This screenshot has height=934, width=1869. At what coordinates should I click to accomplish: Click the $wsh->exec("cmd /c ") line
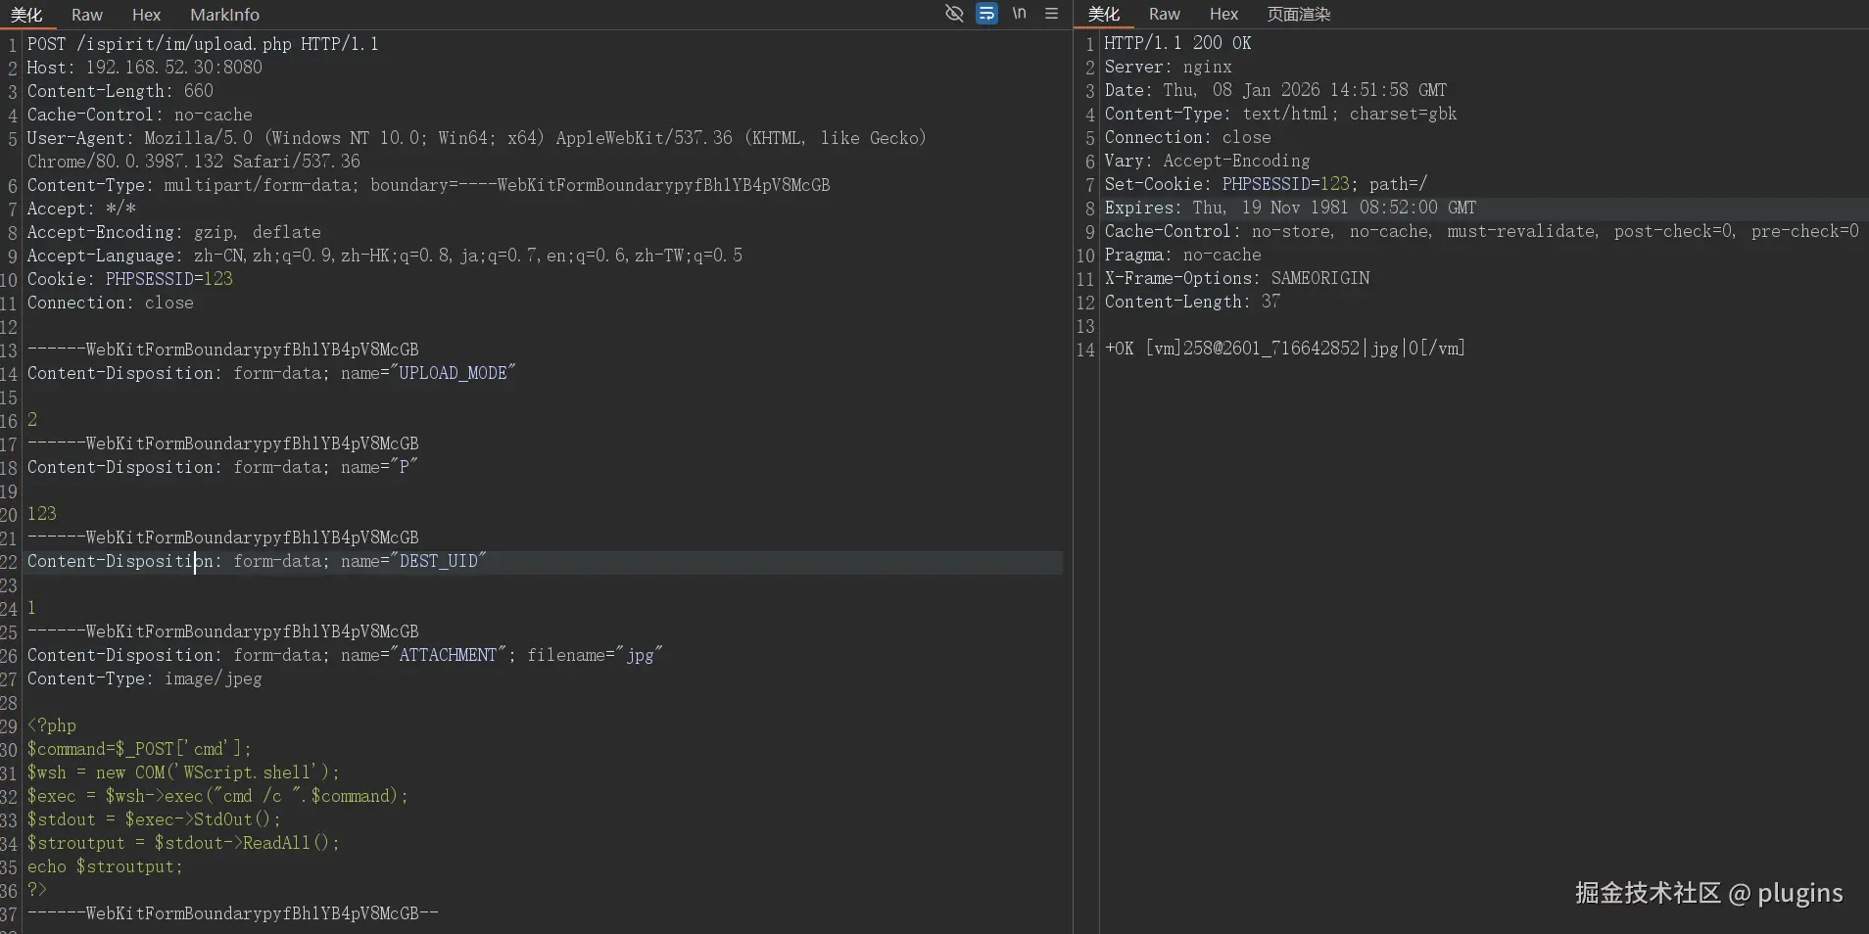click(x=217, y=796)
